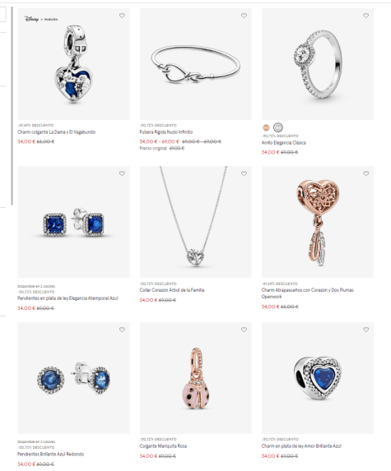Open Collar Corazón Árbol de la Familia link
The height and width of the screenshot is (471, 391).
pos(172,290)
